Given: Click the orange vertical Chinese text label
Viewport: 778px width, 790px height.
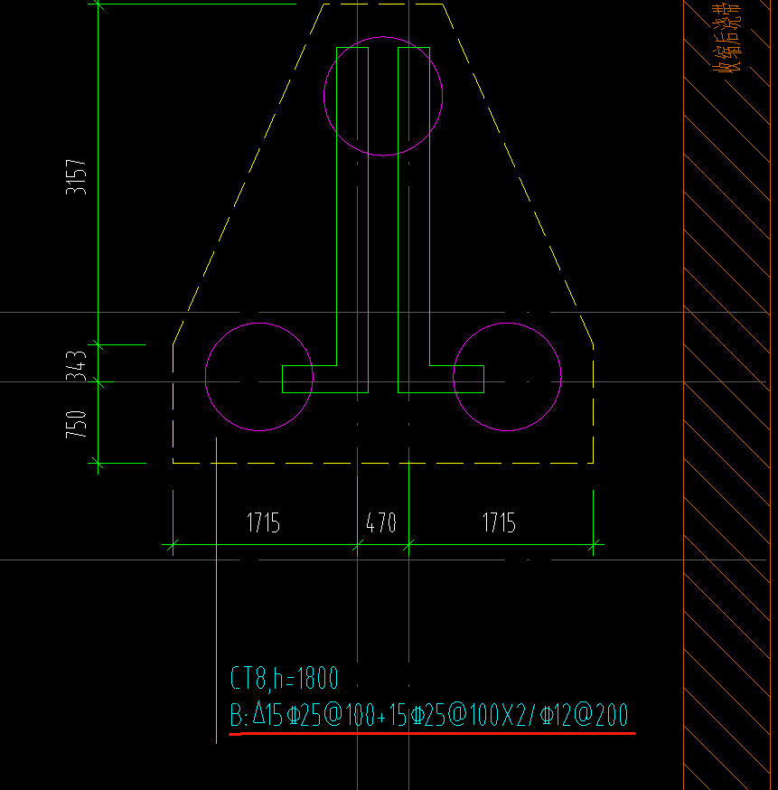Looking at the screenshot, I should tap(726, 38).
